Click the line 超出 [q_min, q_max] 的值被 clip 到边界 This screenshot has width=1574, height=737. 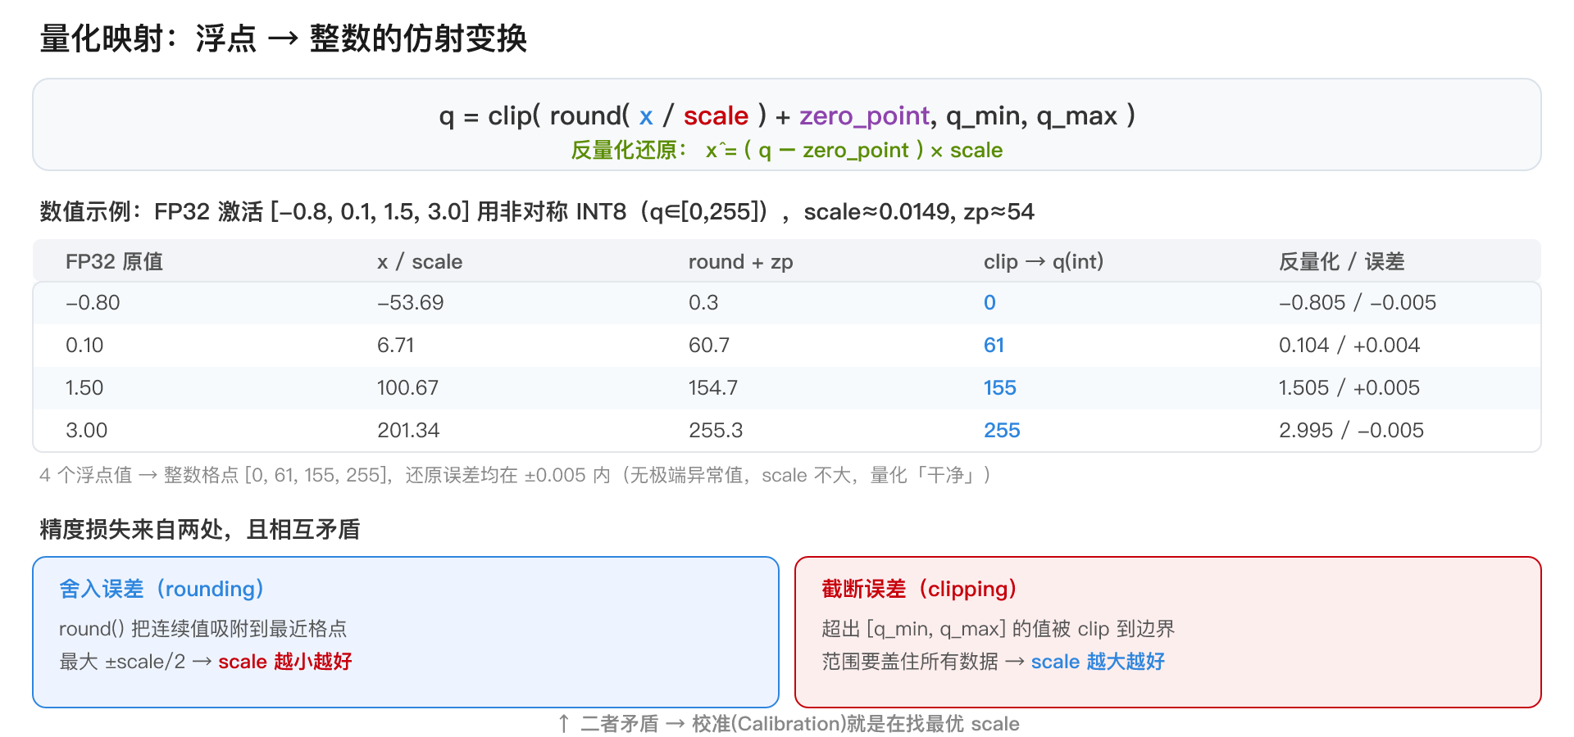(999, 629)
